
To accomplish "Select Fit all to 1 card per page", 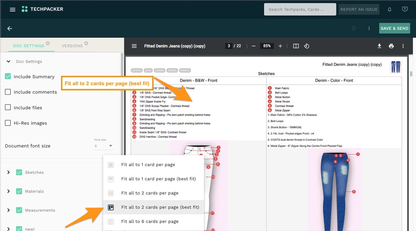I will pyautogui.click(x=154, y=165).
